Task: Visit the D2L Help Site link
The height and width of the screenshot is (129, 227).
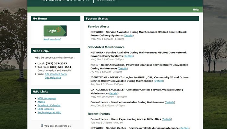Action: [53, 78]
